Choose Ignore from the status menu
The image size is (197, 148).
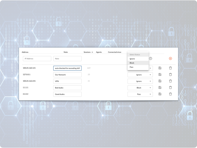(x=132, y=59)
